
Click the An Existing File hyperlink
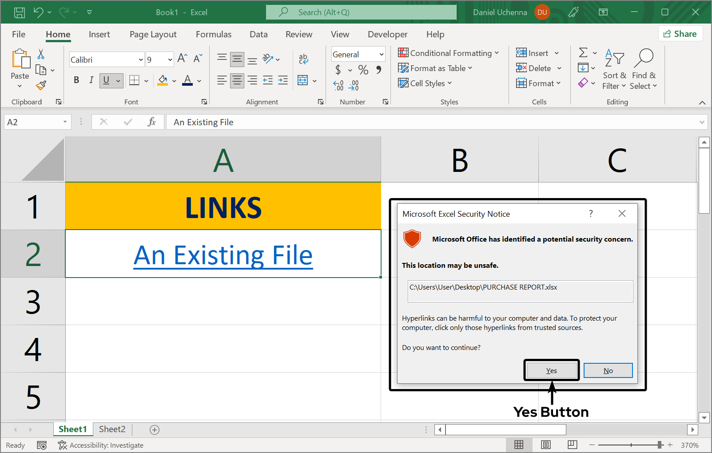223,255
